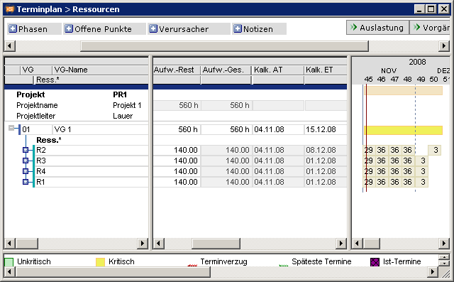Screen dimensions: 454x282
Task: Click the R2 Aufw.-Rest value 140.00
Action: 177,150
